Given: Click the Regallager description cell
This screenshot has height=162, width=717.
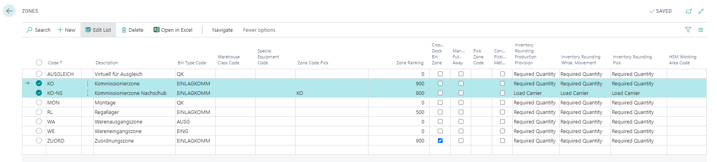Looking at the screenshot, I should (134, 112).
